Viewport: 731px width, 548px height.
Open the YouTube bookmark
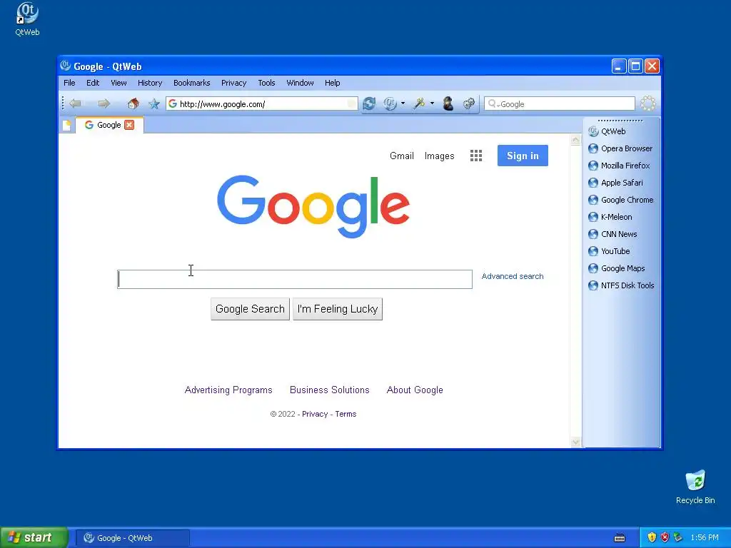pyautogui.click(x=610, y=251)
